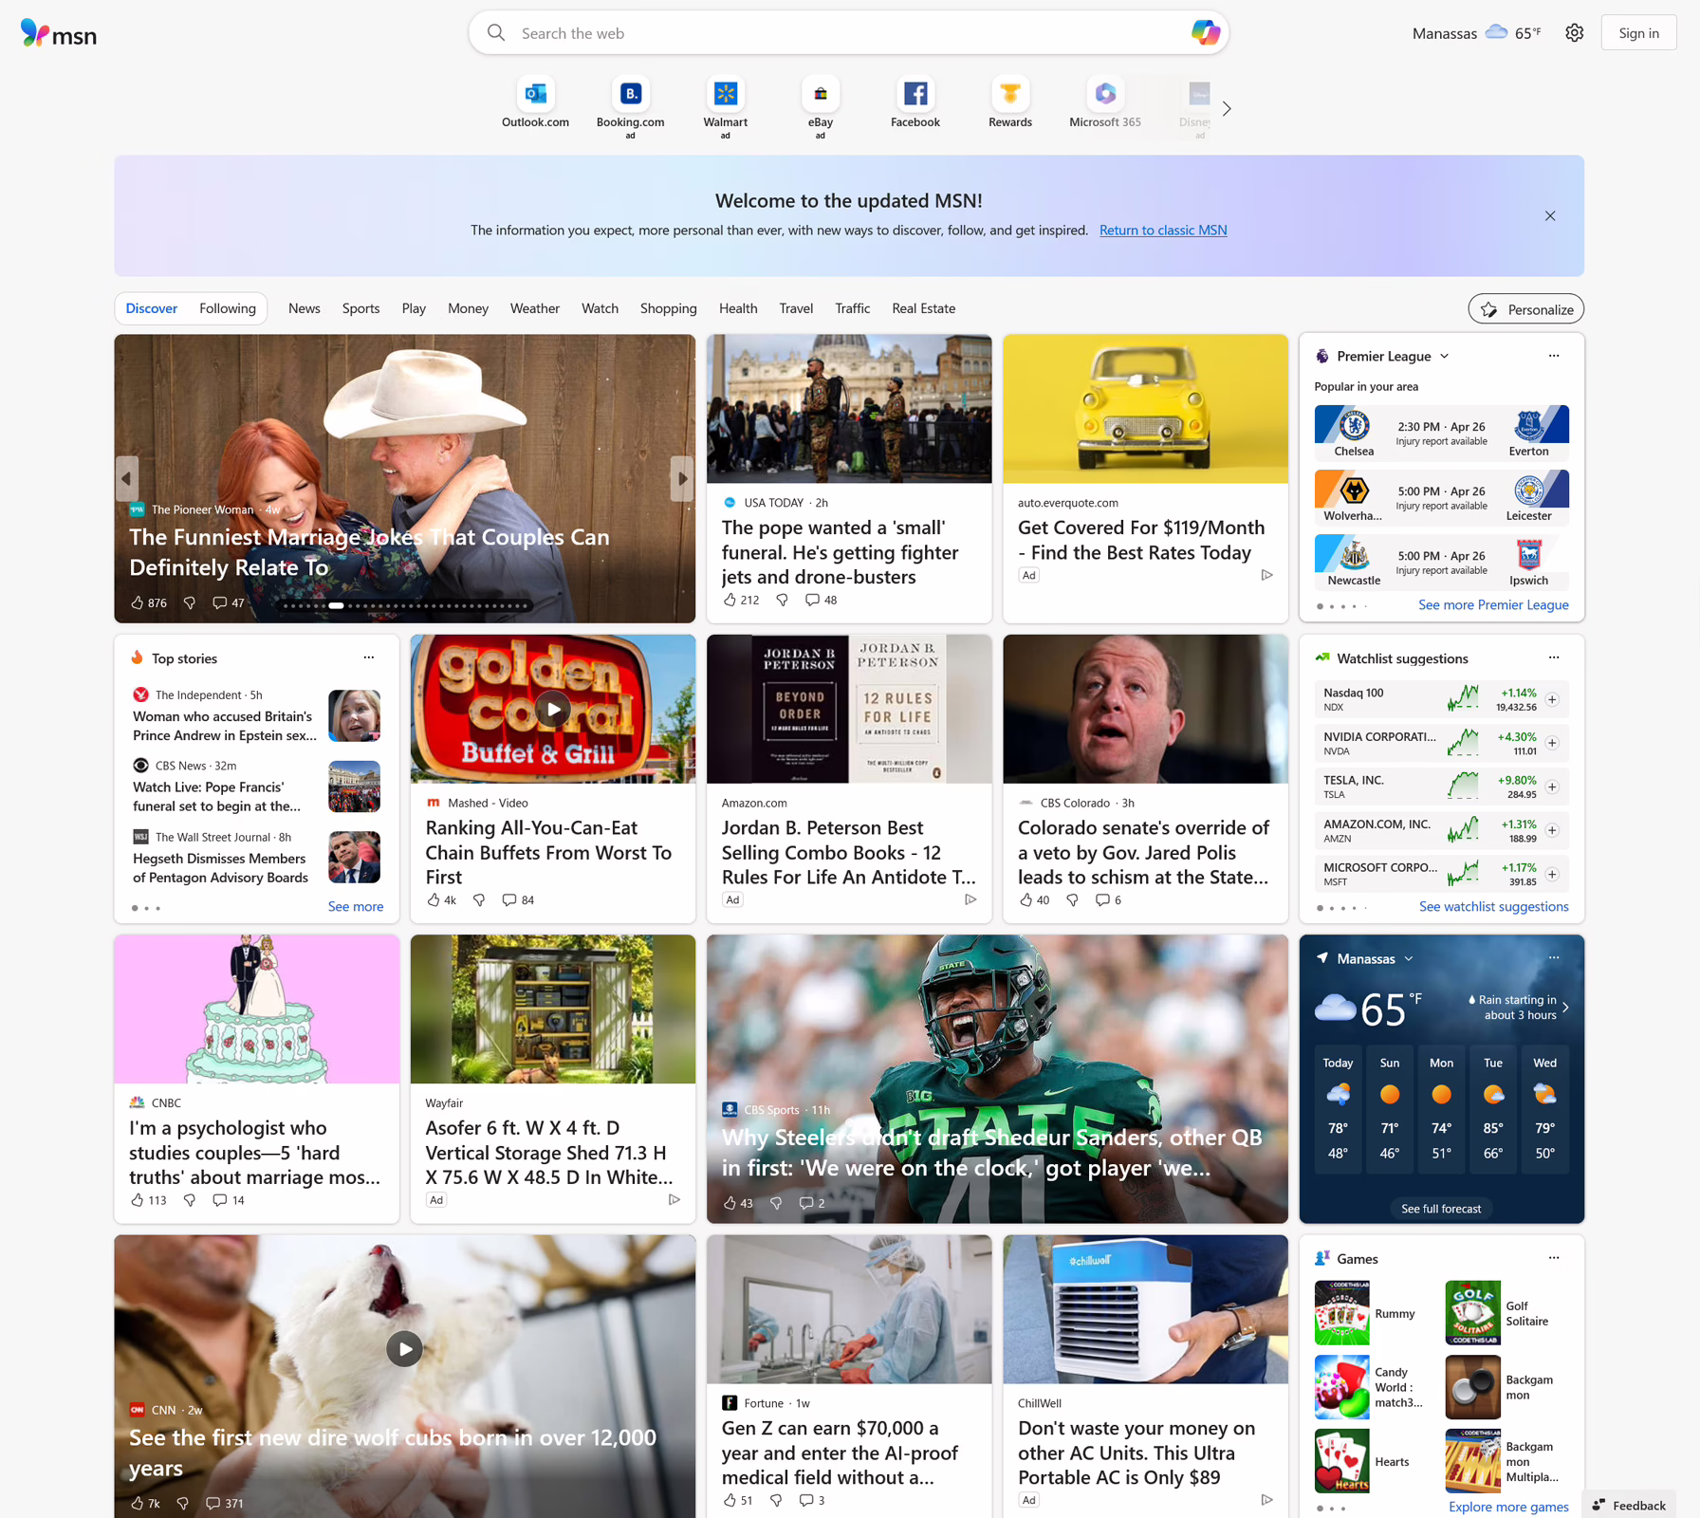Open Top stories more options
Viewport: 1700px width, 1518px height.
369,658
